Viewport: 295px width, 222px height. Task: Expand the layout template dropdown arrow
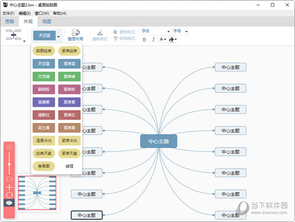[x=24, y=41]
